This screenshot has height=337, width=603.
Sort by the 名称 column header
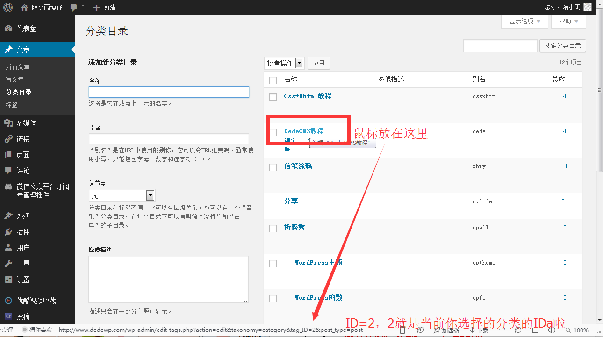[291, 79]
